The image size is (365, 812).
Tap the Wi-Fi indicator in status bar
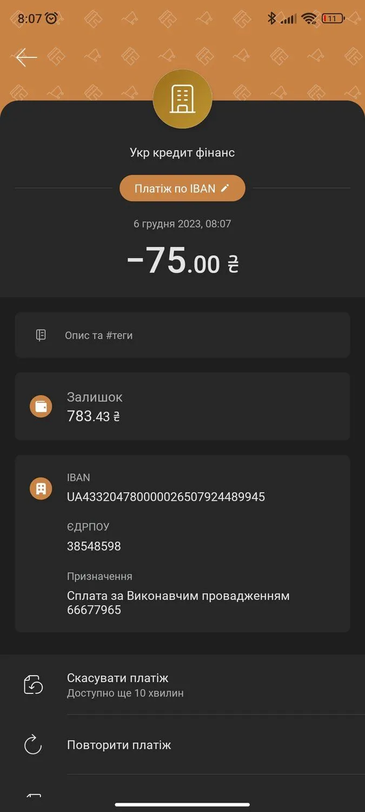coord(309,17)
